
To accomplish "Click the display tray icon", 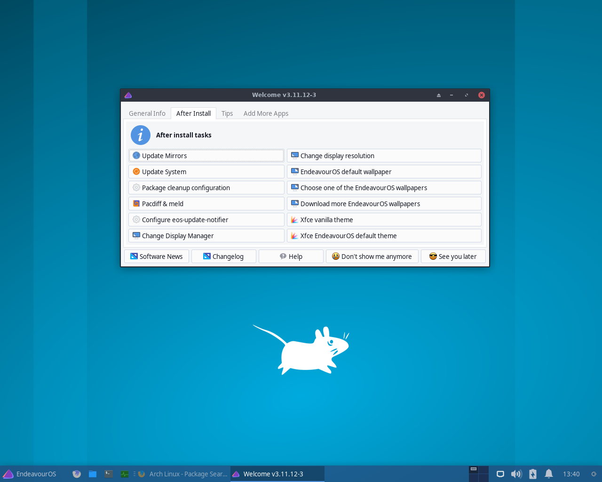I will pyautogui.click(x=500, y=474).
